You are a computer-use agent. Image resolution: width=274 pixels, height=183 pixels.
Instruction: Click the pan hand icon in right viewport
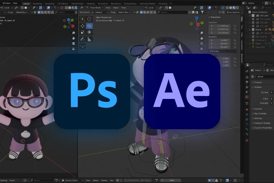202,38
